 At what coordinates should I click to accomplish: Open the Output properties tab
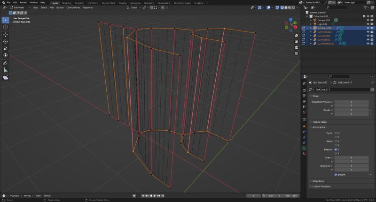[304, 96]
